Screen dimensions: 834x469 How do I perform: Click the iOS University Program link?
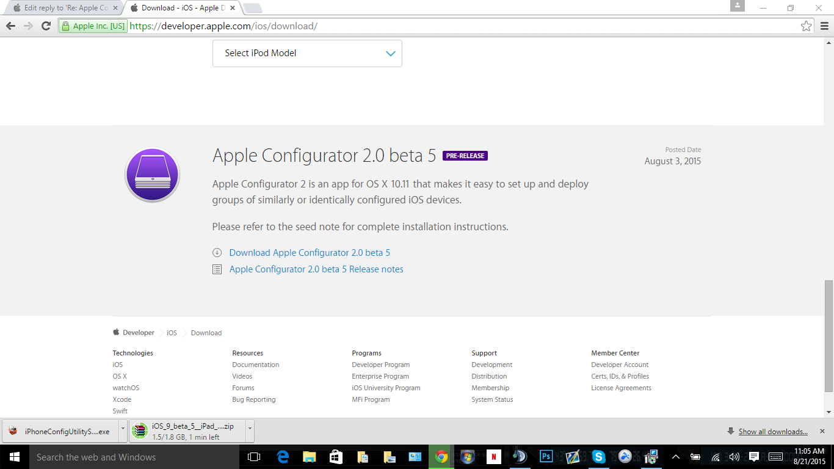[386, 388]
